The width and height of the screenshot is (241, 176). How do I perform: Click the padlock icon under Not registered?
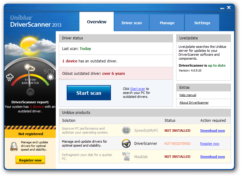[x=14, y=146]
